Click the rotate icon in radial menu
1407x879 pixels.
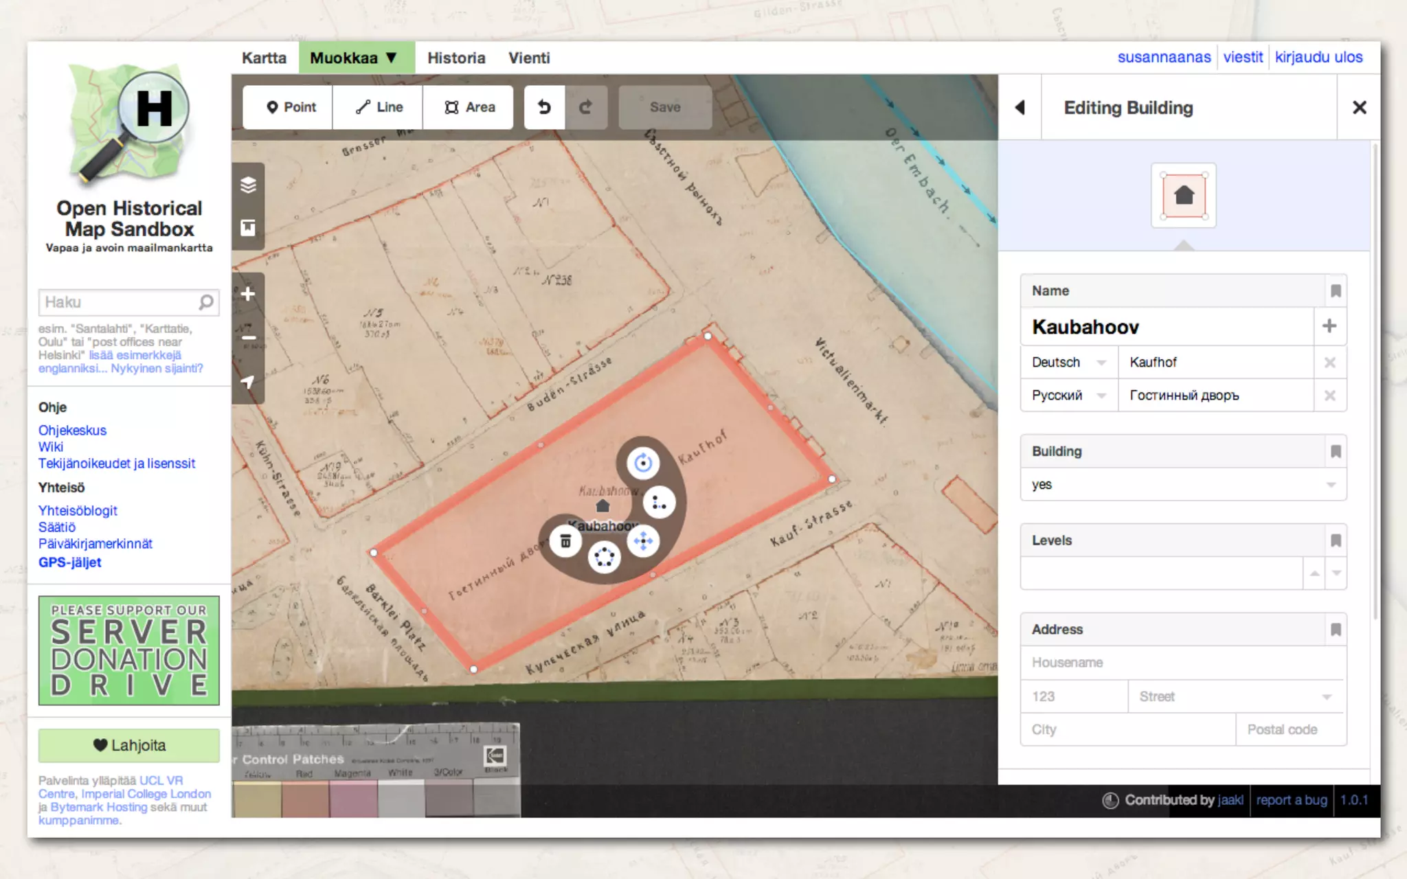pos(643,463)
